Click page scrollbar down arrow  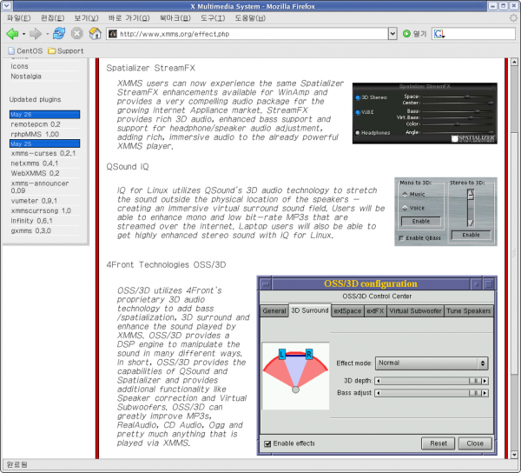tap(514, 455)
